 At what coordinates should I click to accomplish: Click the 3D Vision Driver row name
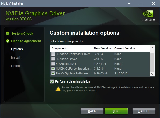tap(66, 59)
